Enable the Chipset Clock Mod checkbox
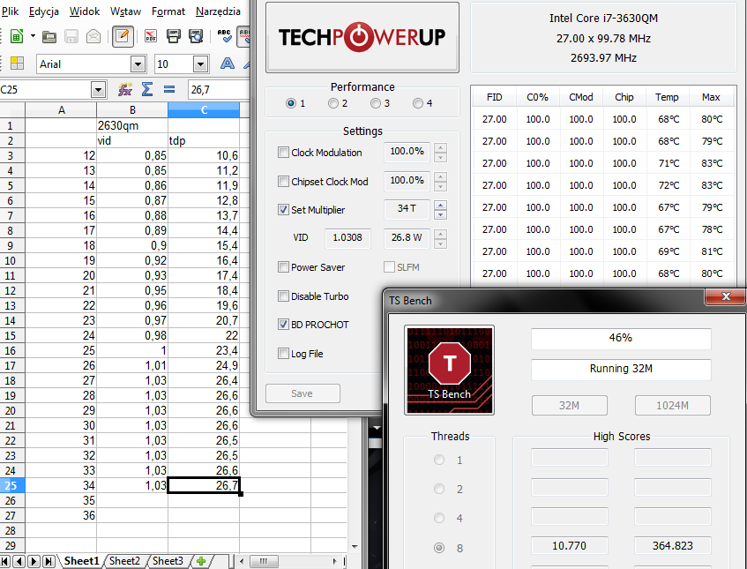The width and height of the screenshot is (747, 569). coord(283,181)
